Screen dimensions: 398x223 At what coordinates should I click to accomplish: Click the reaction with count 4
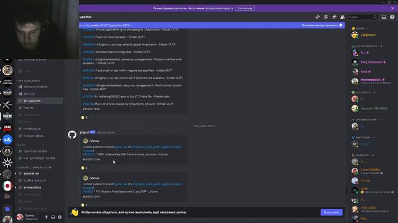[x=85, y=168]
